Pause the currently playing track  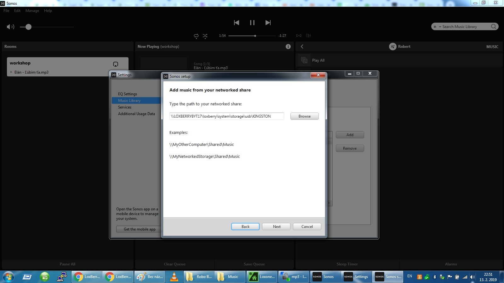coord(252,23)
